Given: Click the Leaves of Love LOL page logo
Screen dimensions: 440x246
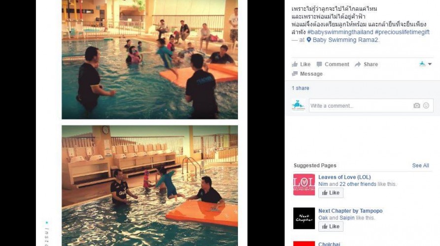Looking at the screenshot, I should point(304,184).
